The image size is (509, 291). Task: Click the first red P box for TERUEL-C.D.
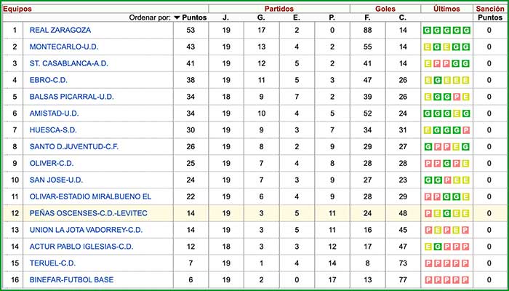(428, 263)
